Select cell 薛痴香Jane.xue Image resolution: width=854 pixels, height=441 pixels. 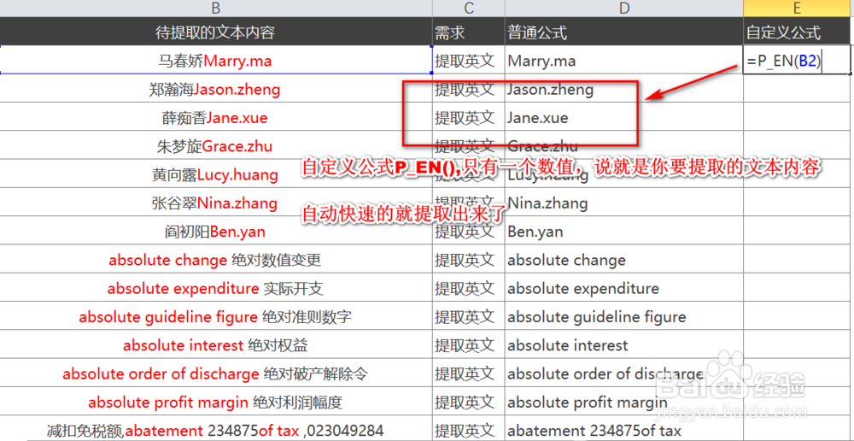point(216,117)
